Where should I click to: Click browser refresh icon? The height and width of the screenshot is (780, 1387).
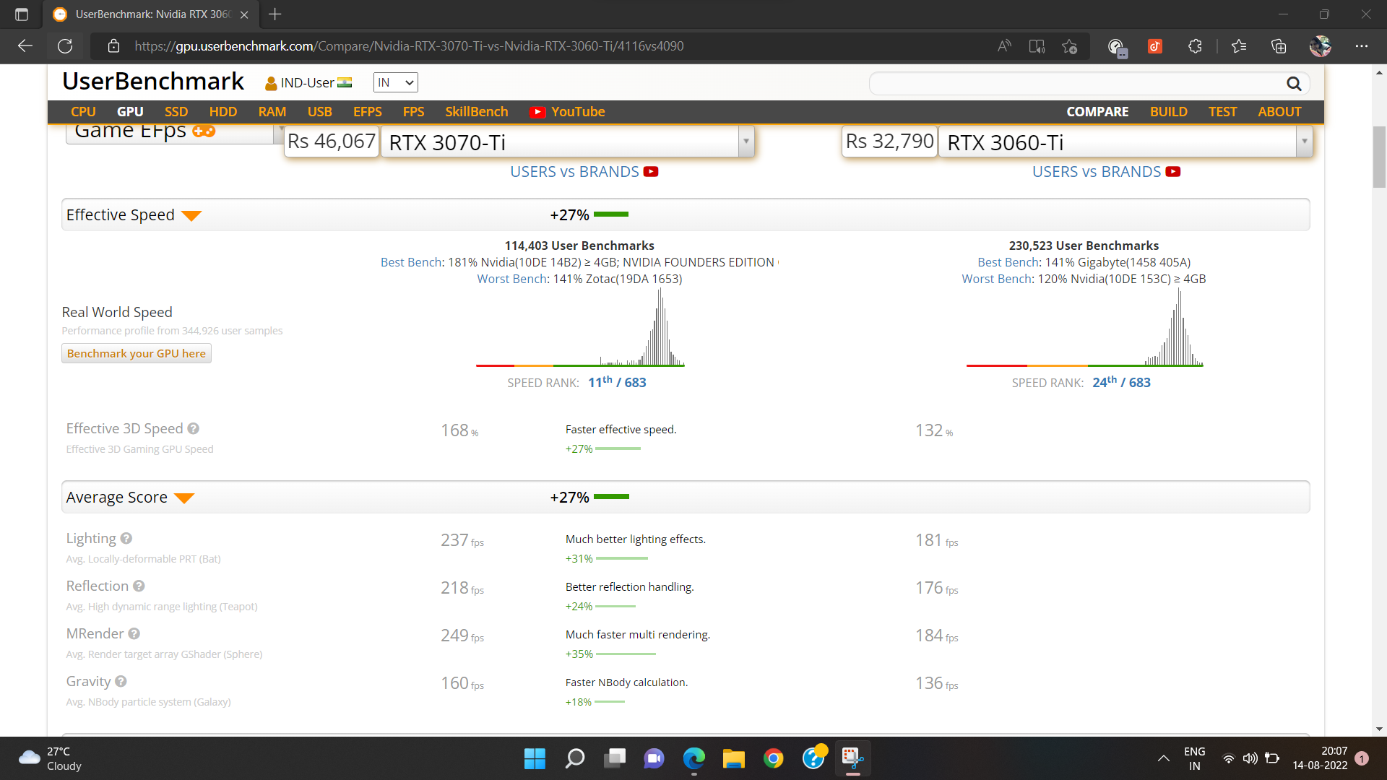pos(65,46)
